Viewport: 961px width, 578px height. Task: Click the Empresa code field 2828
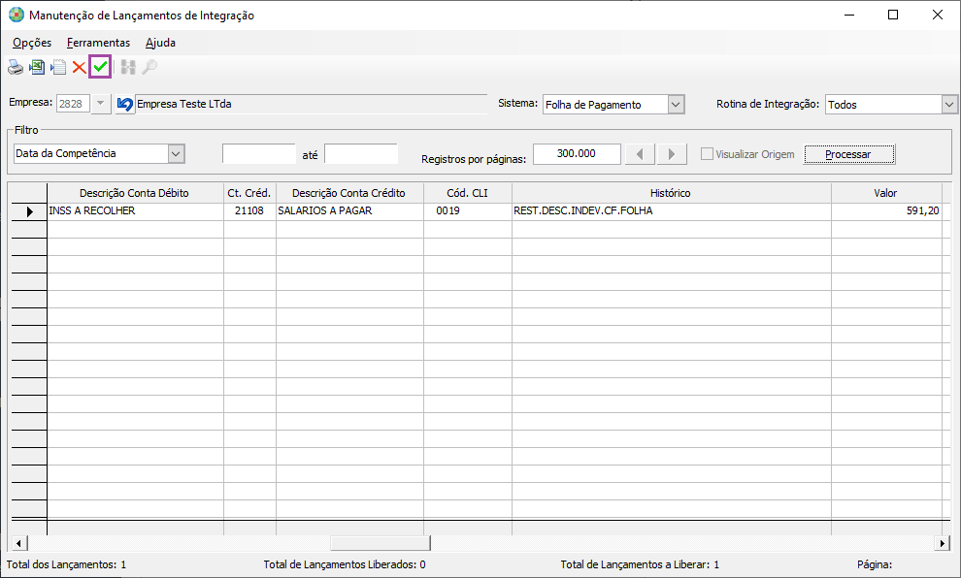[74, 104]
